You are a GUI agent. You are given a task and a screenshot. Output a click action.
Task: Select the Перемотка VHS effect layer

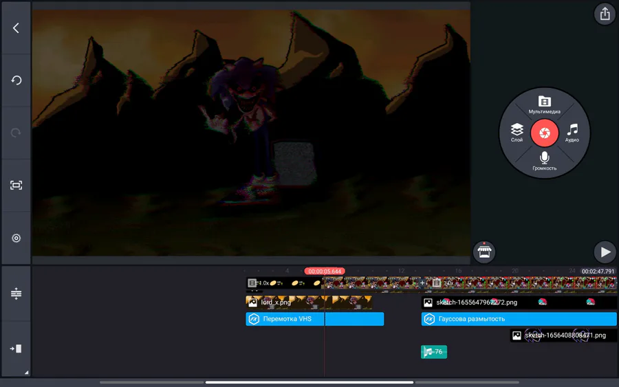pyautogui.click(x=314, y=319)
